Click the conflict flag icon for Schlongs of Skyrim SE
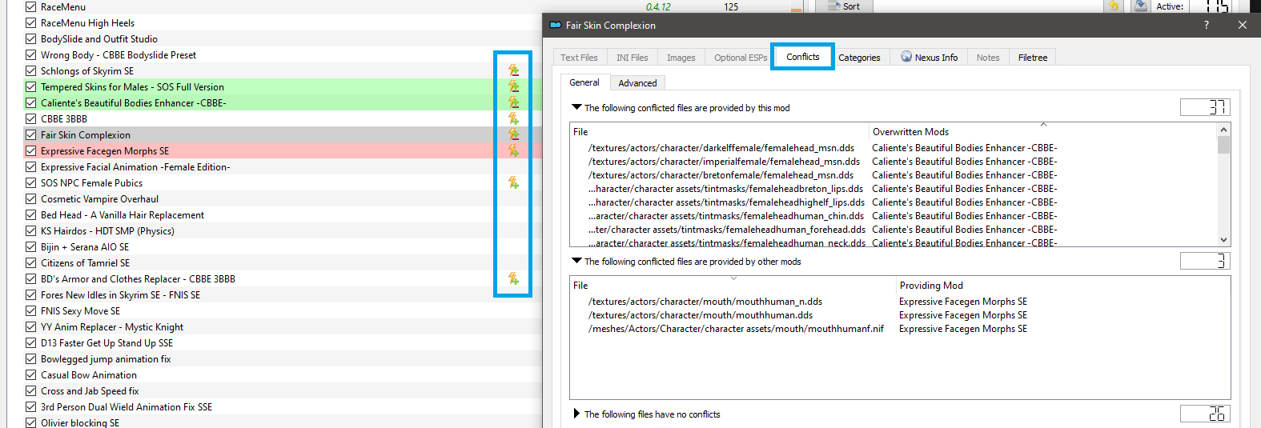Image resolution: width=1261 pixels, height=428 pixels. [x=513, y=70]
